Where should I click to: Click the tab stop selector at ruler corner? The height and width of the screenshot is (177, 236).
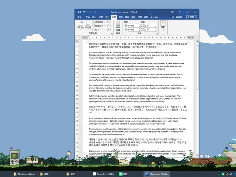tap(77, 38)
